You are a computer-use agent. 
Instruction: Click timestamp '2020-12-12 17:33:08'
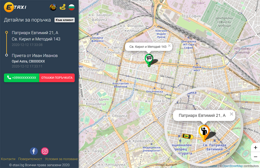[x=27, y=45]
